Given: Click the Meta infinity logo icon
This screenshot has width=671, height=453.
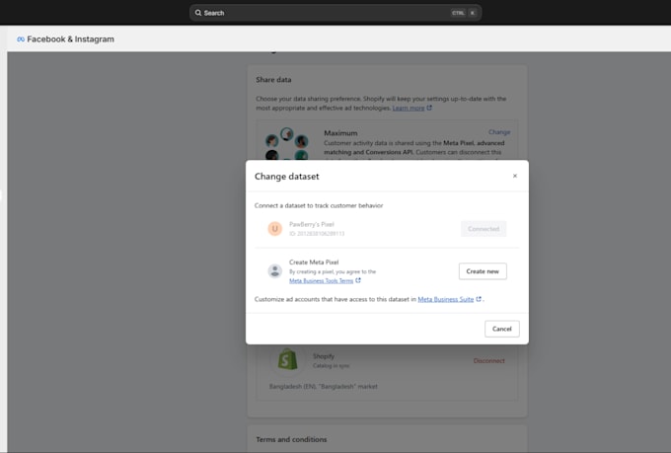Looking at the screenshot, I should 21,39.
